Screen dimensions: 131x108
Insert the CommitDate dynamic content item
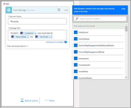pyautogui.click(x=98, y=39)
